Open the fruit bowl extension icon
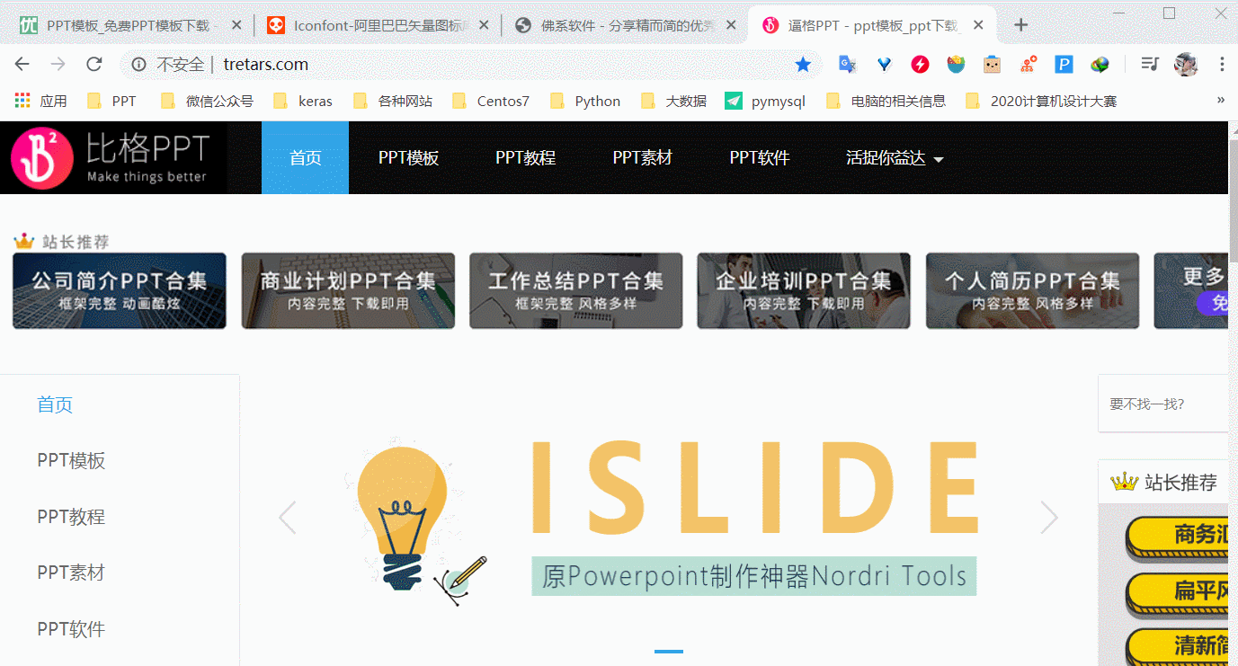The height and width of the screenshot is (666, 1238). pos(956,64)
